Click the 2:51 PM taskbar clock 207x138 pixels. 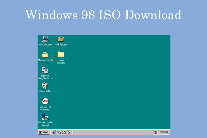point(164,132)
